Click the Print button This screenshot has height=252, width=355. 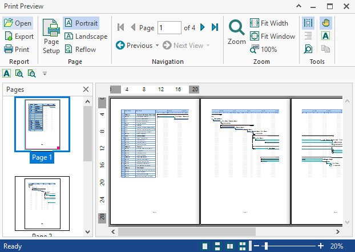17,50
